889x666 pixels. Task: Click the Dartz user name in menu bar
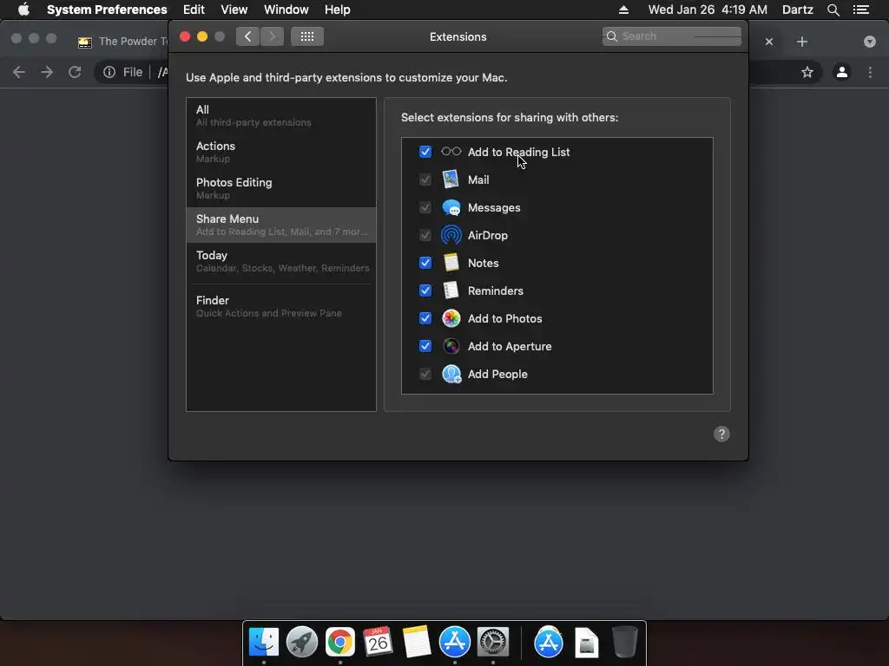(x=798, y=10)
